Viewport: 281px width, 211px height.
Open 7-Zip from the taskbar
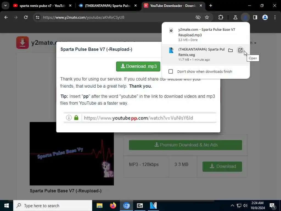coord(140,206)
